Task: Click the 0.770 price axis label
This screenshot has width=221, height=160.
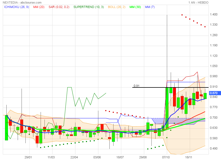Action: pyautogui.click(x=214, y=107)
